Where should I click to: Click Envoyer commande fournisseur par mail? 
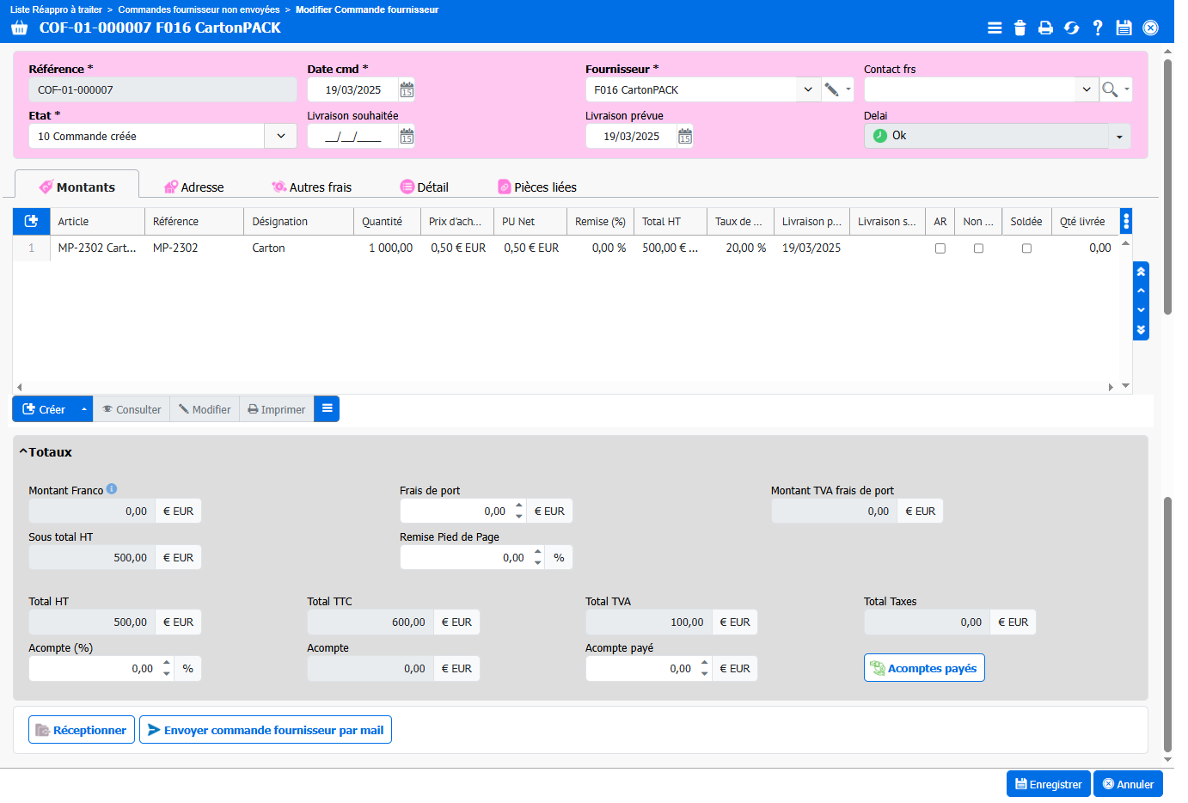pos(266,730)
